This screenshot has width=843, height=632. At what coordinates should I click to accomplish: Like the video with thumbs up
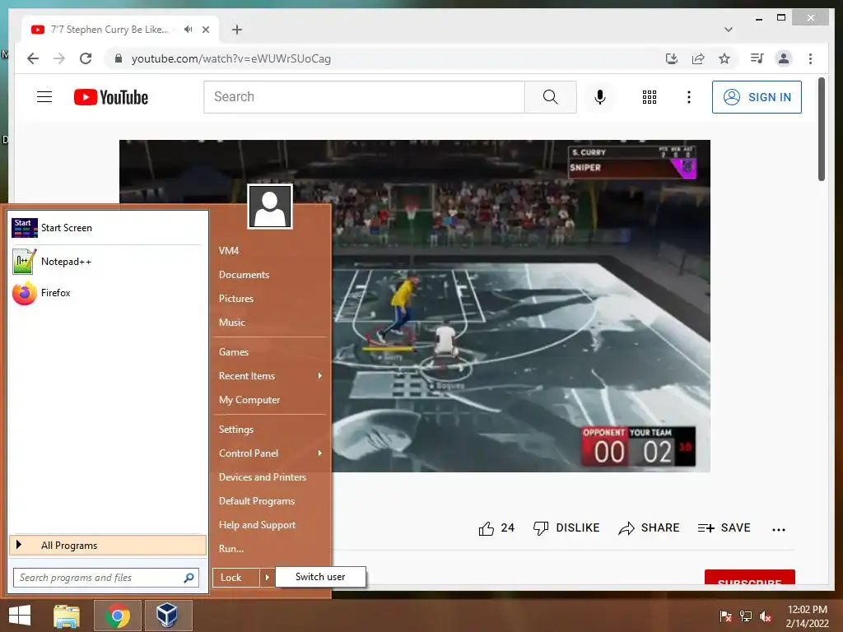point(486,528)
